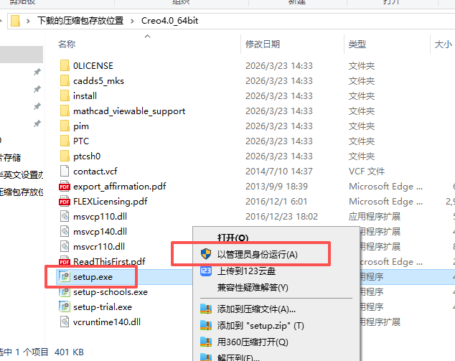The height and width of the screenshot is (361, 455).
Task: Choose 添加到 "setup.zip" (T) option
Action: pos(261,326)
